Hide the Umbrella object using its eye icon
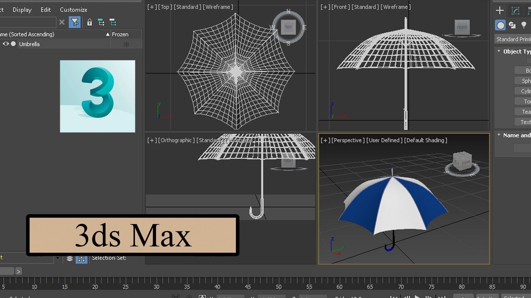Screen dimensions: 531x298 coord(6,44)
